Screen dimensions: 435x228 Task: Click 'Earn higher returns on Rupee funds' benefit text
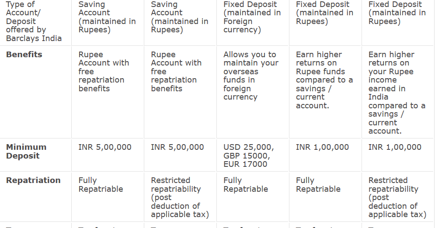point(324,80)
